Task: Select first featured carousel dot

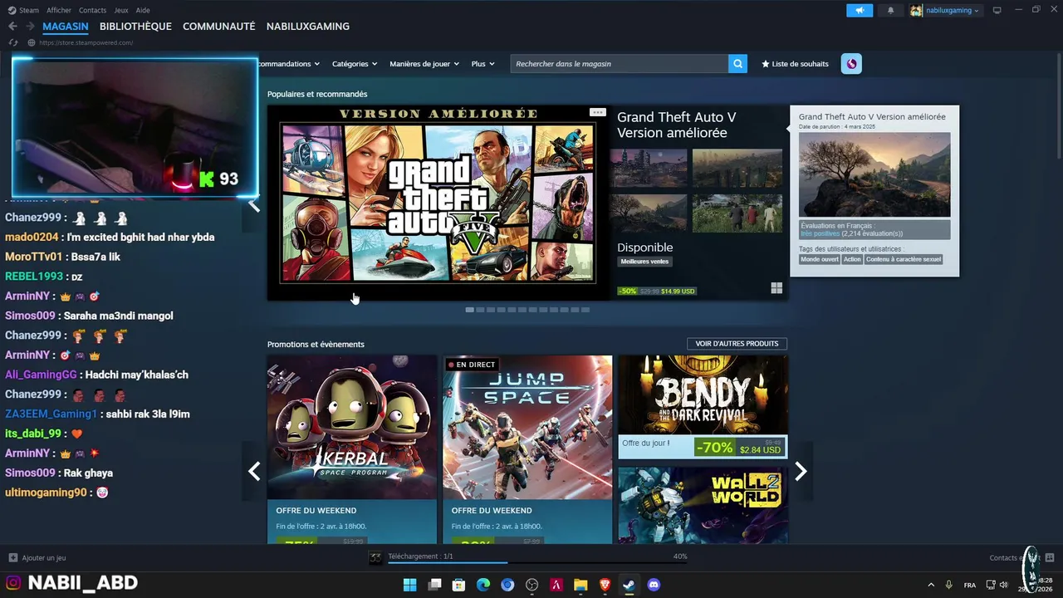Action: 470,310
